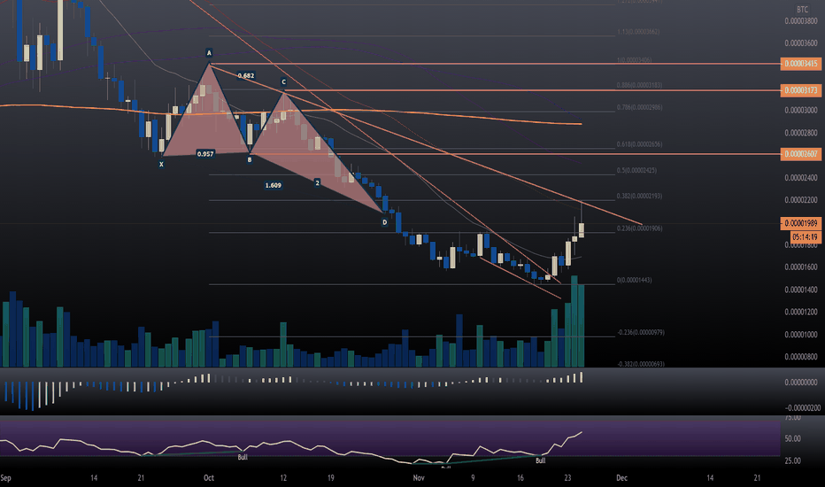The height and width of the screenshot is (487, 825).
Task: Click the 0.00003000 price axis value
Action: click(801, 111)
